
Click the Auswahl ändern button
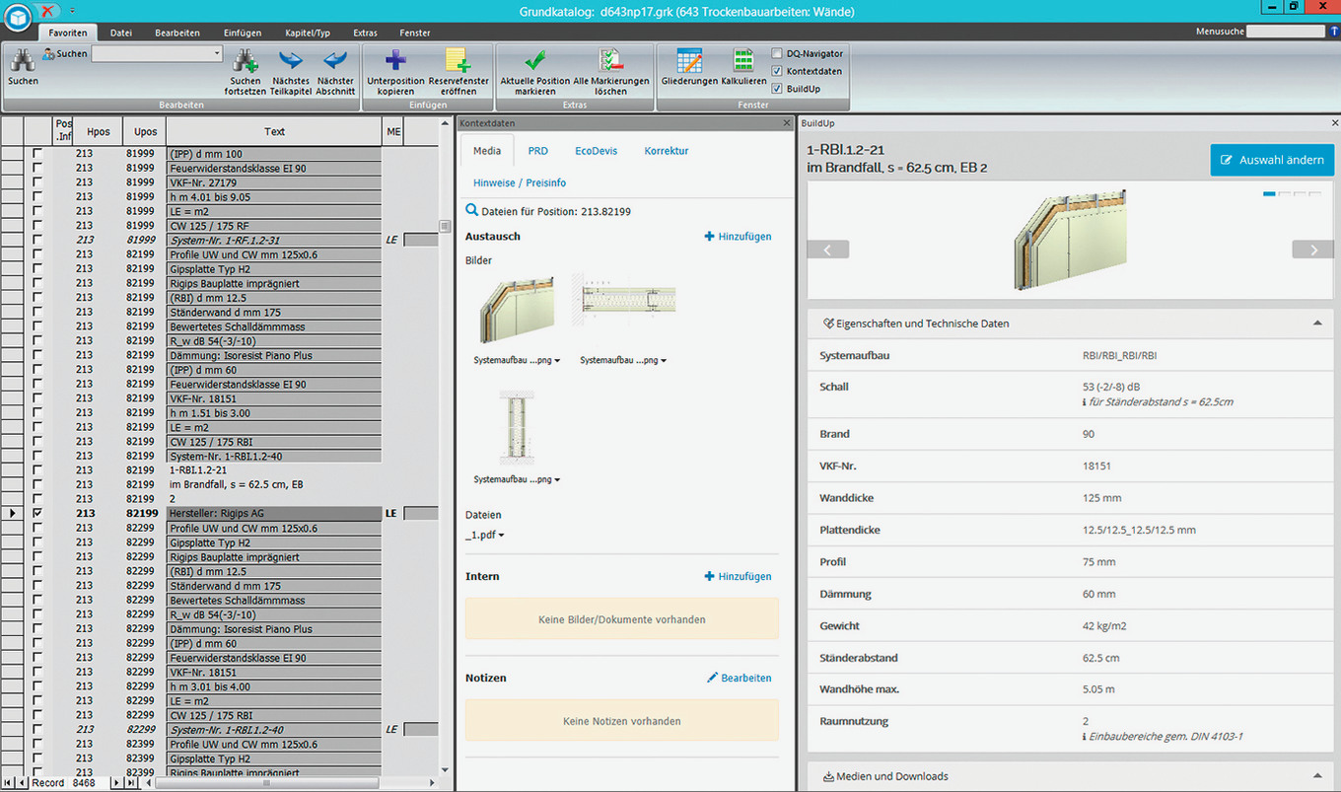click(x=1271, y=160)
